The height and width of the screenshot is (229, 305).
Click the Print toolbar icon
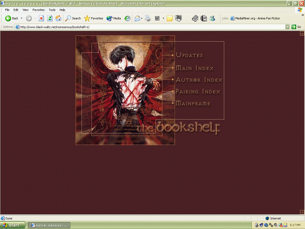tap(148, 18)
